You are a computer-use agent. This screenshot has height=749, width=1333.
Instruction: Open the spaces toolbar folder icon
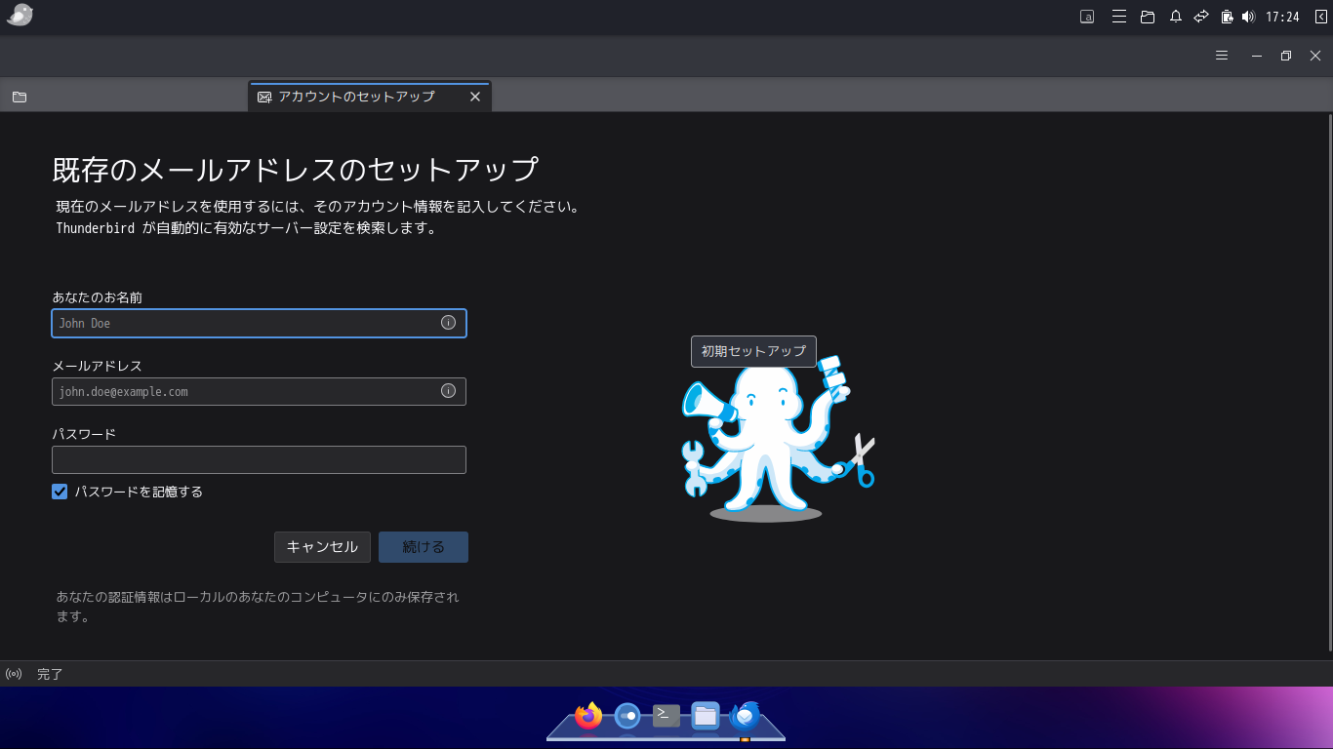pos(20,97)
